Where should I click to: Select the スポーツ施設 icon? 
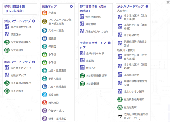[x=45, y=31]
